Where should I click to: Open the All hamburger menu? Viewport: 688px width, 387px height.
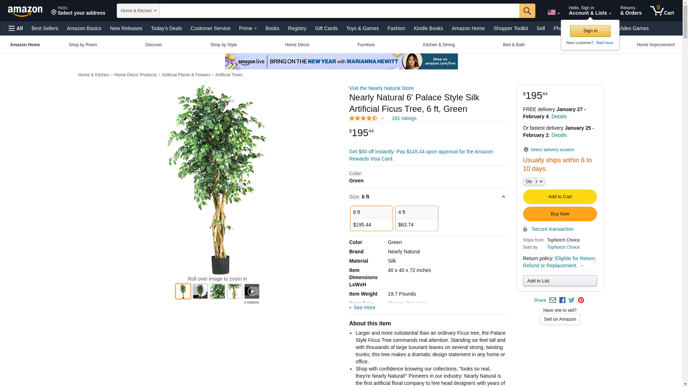[x=16, y=28]
